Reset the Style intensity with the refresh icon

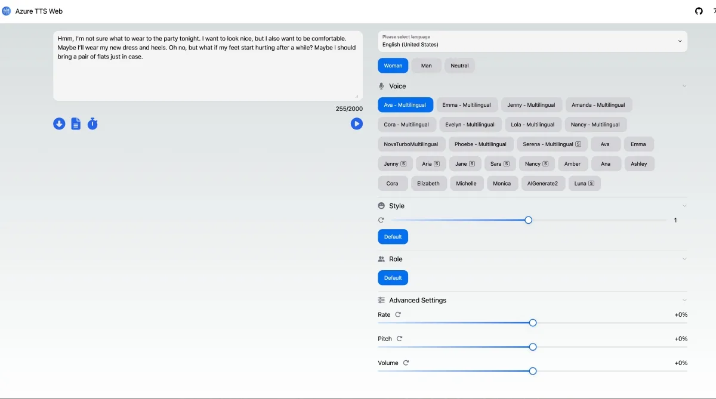(381, 220)
